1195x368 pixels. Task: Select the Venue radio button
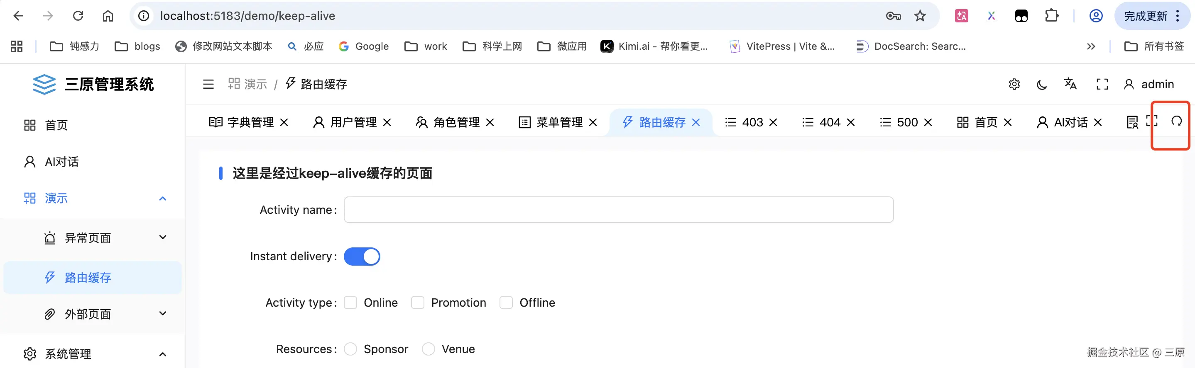(428, 349)
